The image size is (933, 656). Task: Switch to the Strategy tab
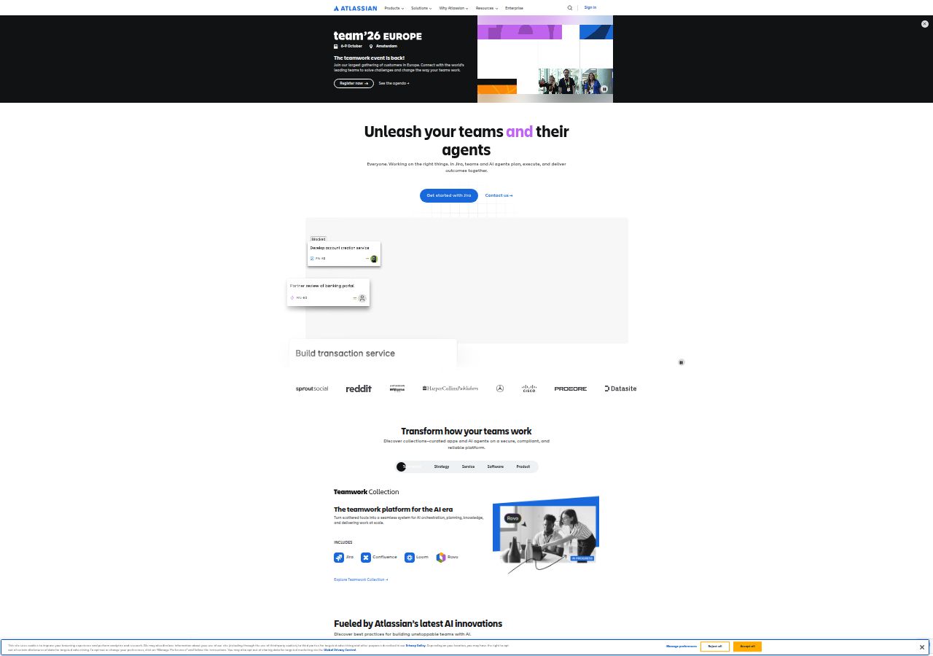pyautogui.click(x=442, y=466)
